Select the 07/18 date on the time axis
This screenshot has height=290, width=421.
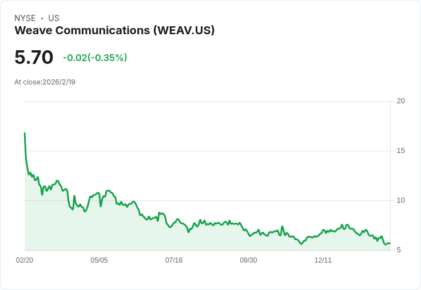coord(174,260)
